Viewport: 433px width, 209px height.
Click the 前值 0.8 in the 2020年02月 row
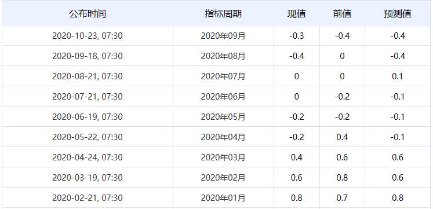[342, 178]
